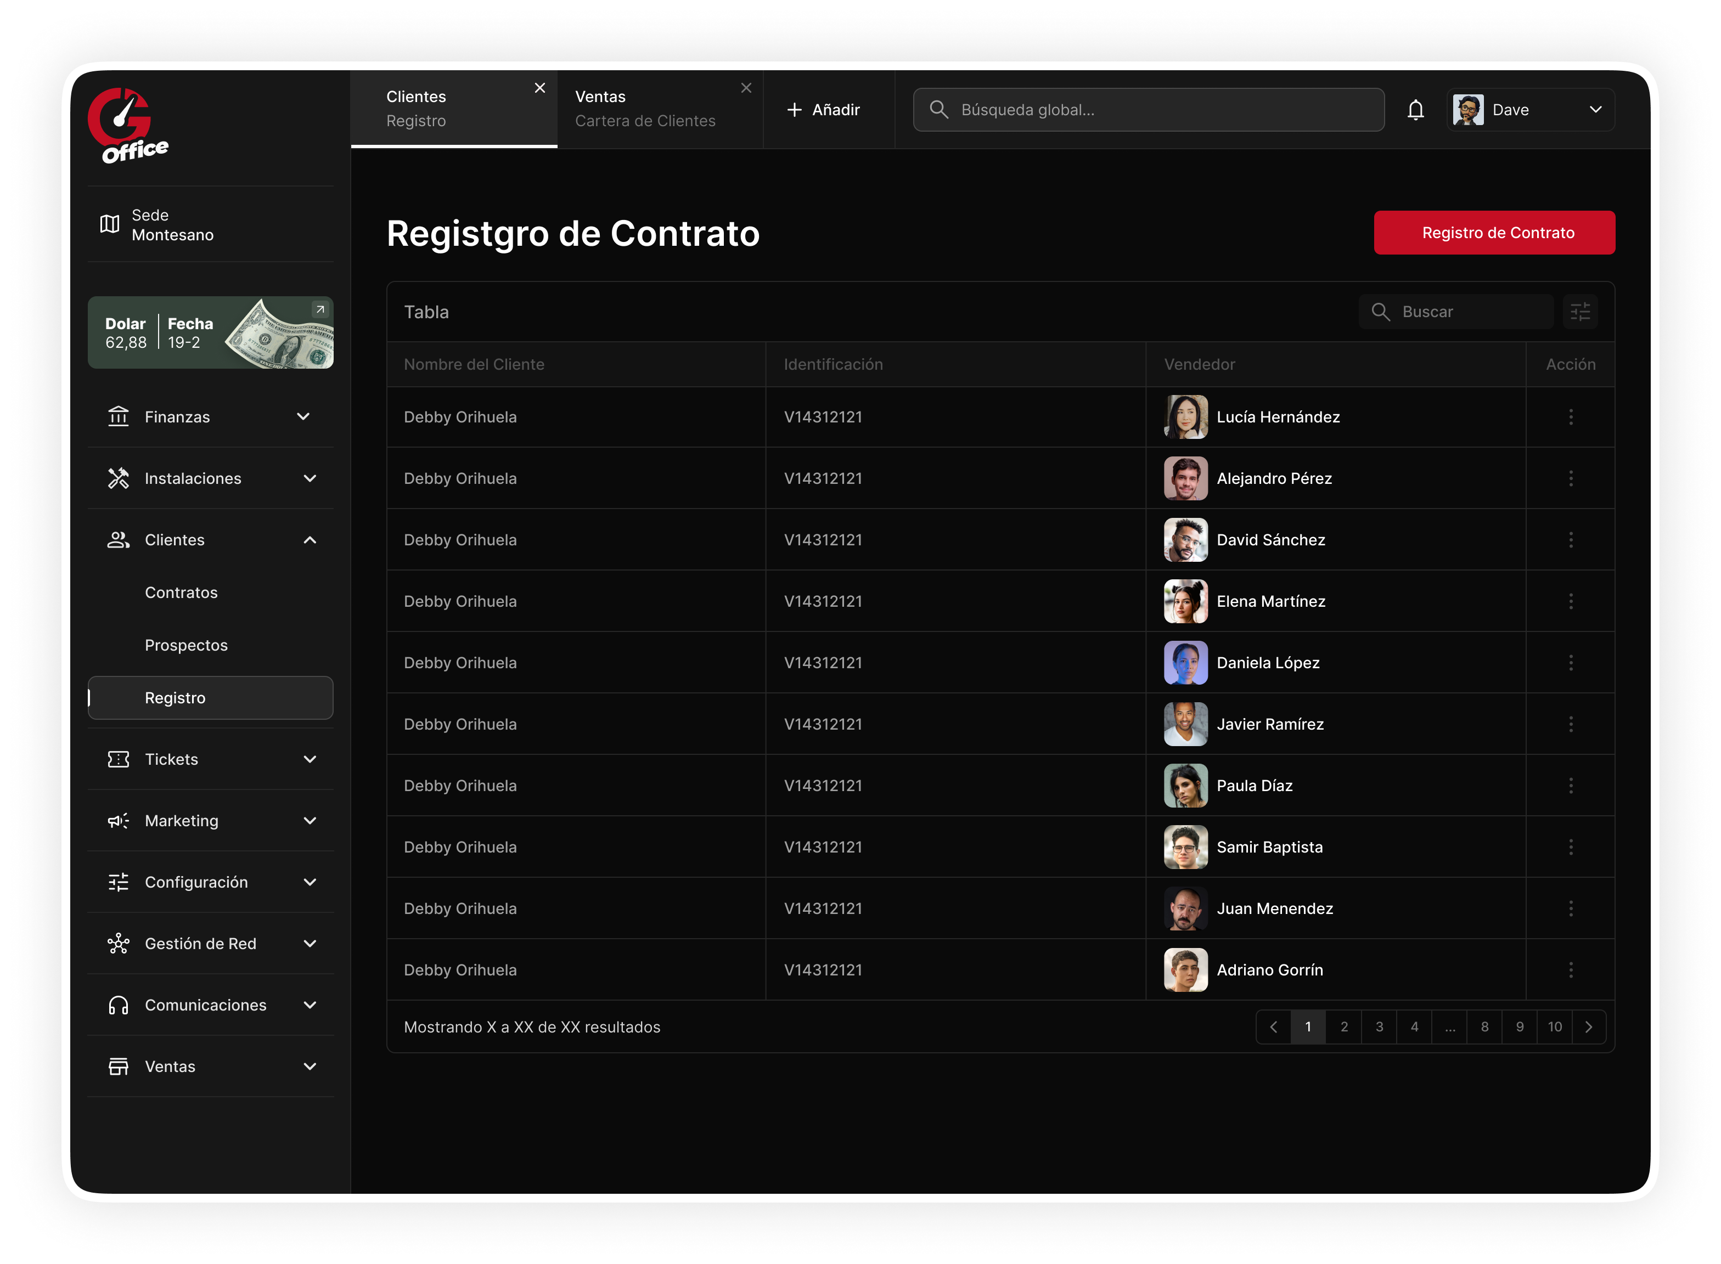Click the Buscar table search field
The width and height of the screenshot is (1721, 1264).
pyautogui.click(x=1455, y=312)
